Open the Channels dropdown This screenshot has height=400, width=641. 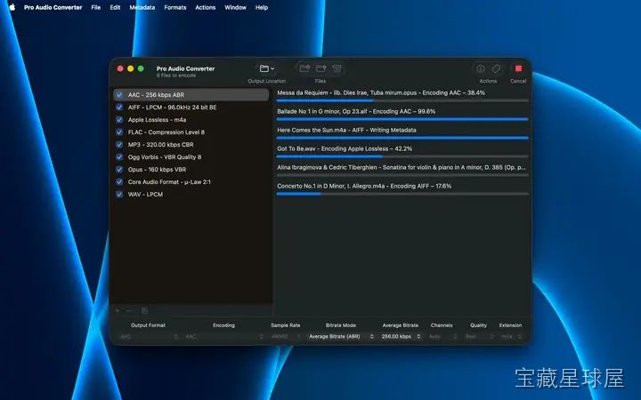point(442,336)
